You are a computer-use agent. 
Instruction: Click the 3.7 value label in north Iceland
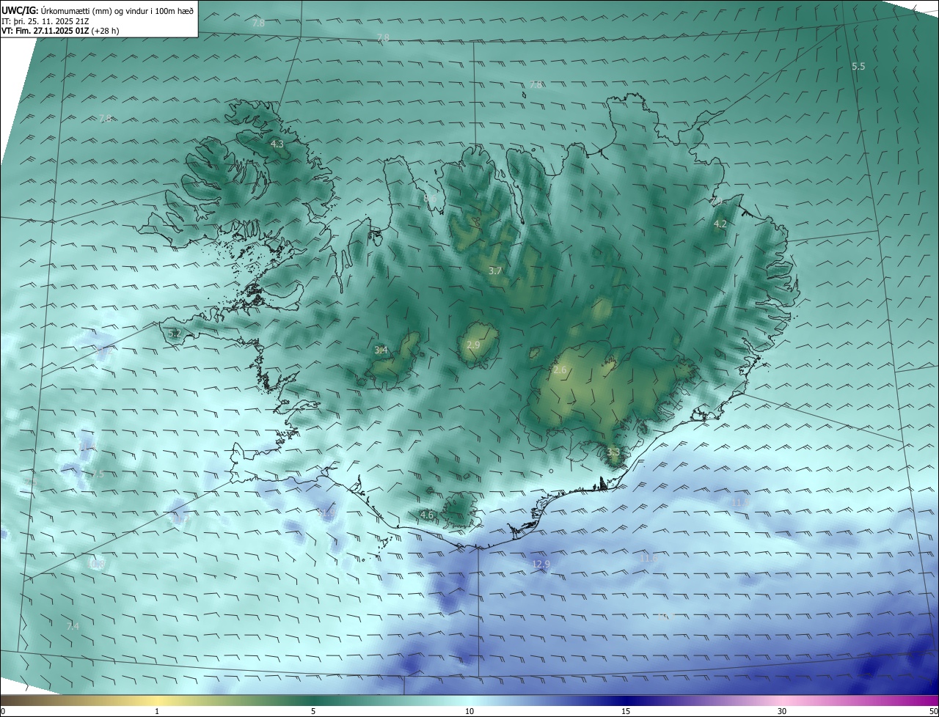click(x=495, y=271)
